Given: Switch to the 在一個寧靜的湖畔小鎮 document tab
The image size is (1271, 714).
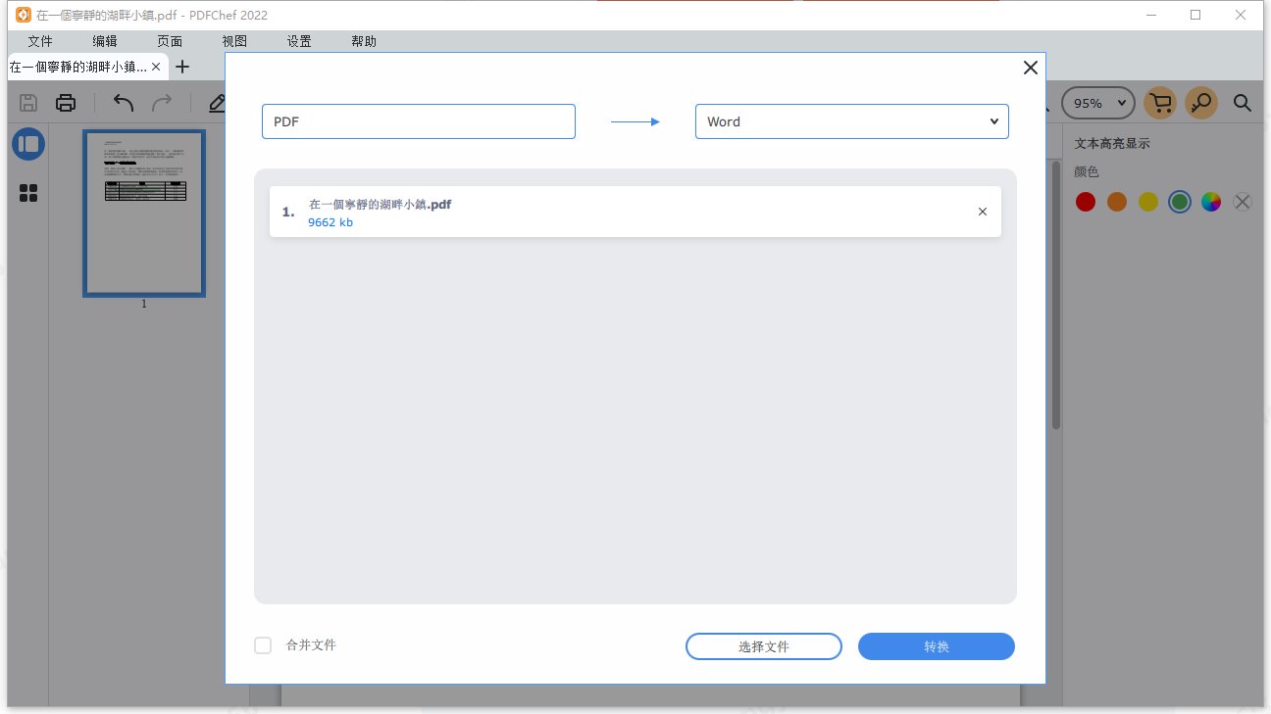Looking at the screenshot, I should tap(78, 67).
